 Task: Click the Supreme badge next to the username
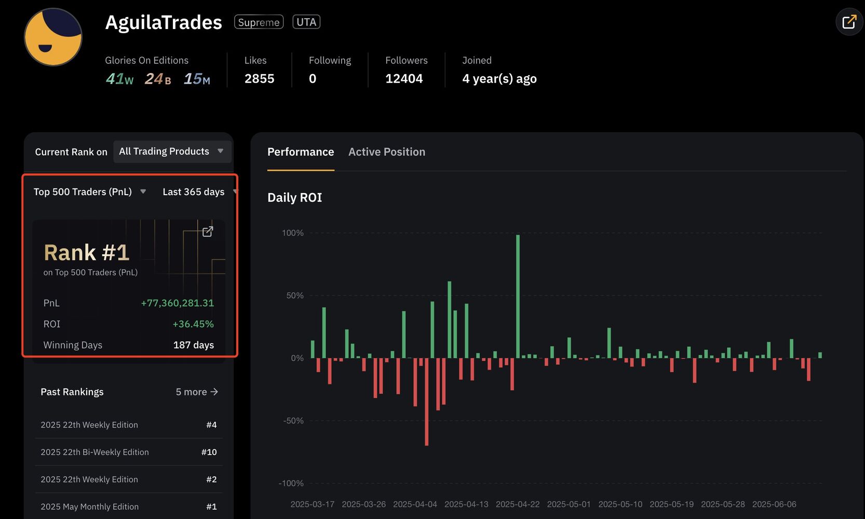pyautogui.click(x=259, y=22)
